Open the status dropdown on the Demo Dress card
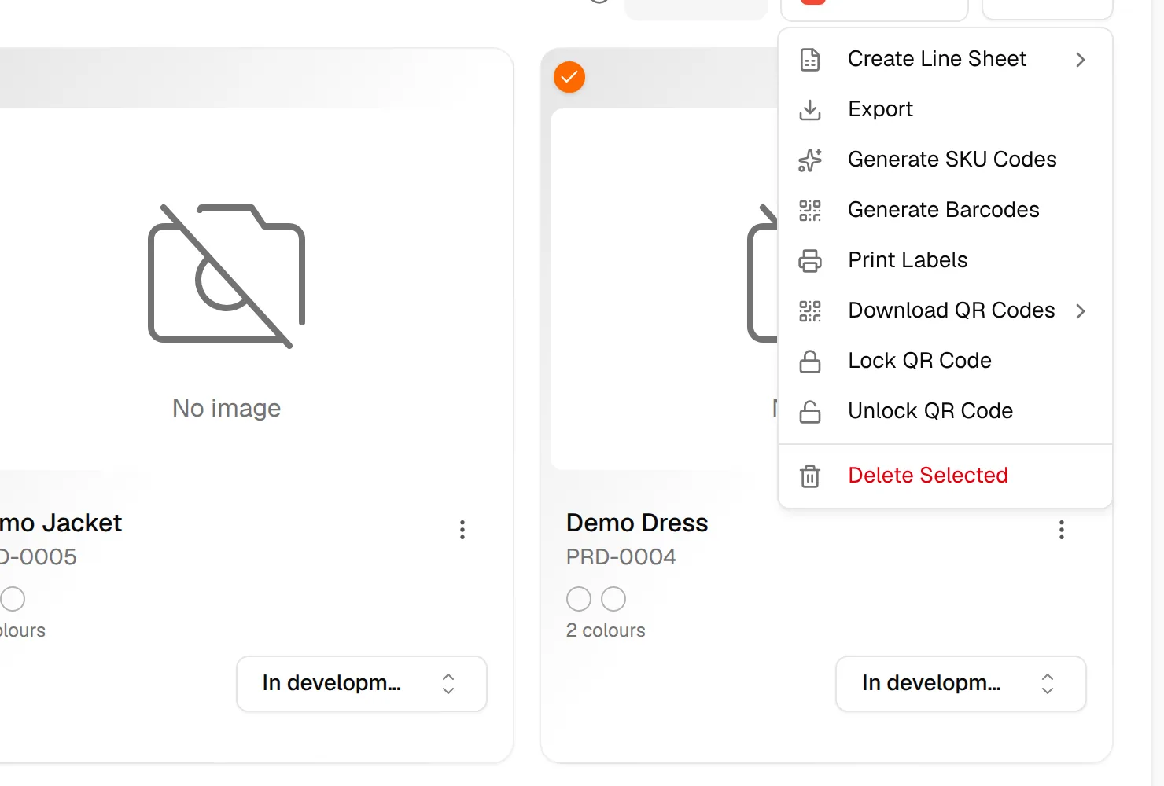Image resolution: width=1164 pixels, height=786 pixels. (x=961, y=684)
